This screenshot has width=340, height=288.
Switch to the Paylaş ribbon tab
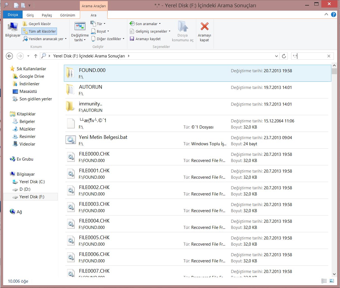tap(47, 15)
